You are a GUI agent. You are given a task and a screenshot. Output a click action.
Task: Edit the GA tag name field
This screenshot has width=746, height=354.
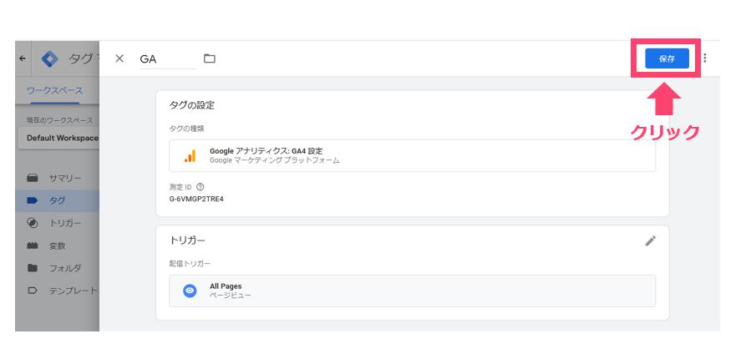coord(167,59)
